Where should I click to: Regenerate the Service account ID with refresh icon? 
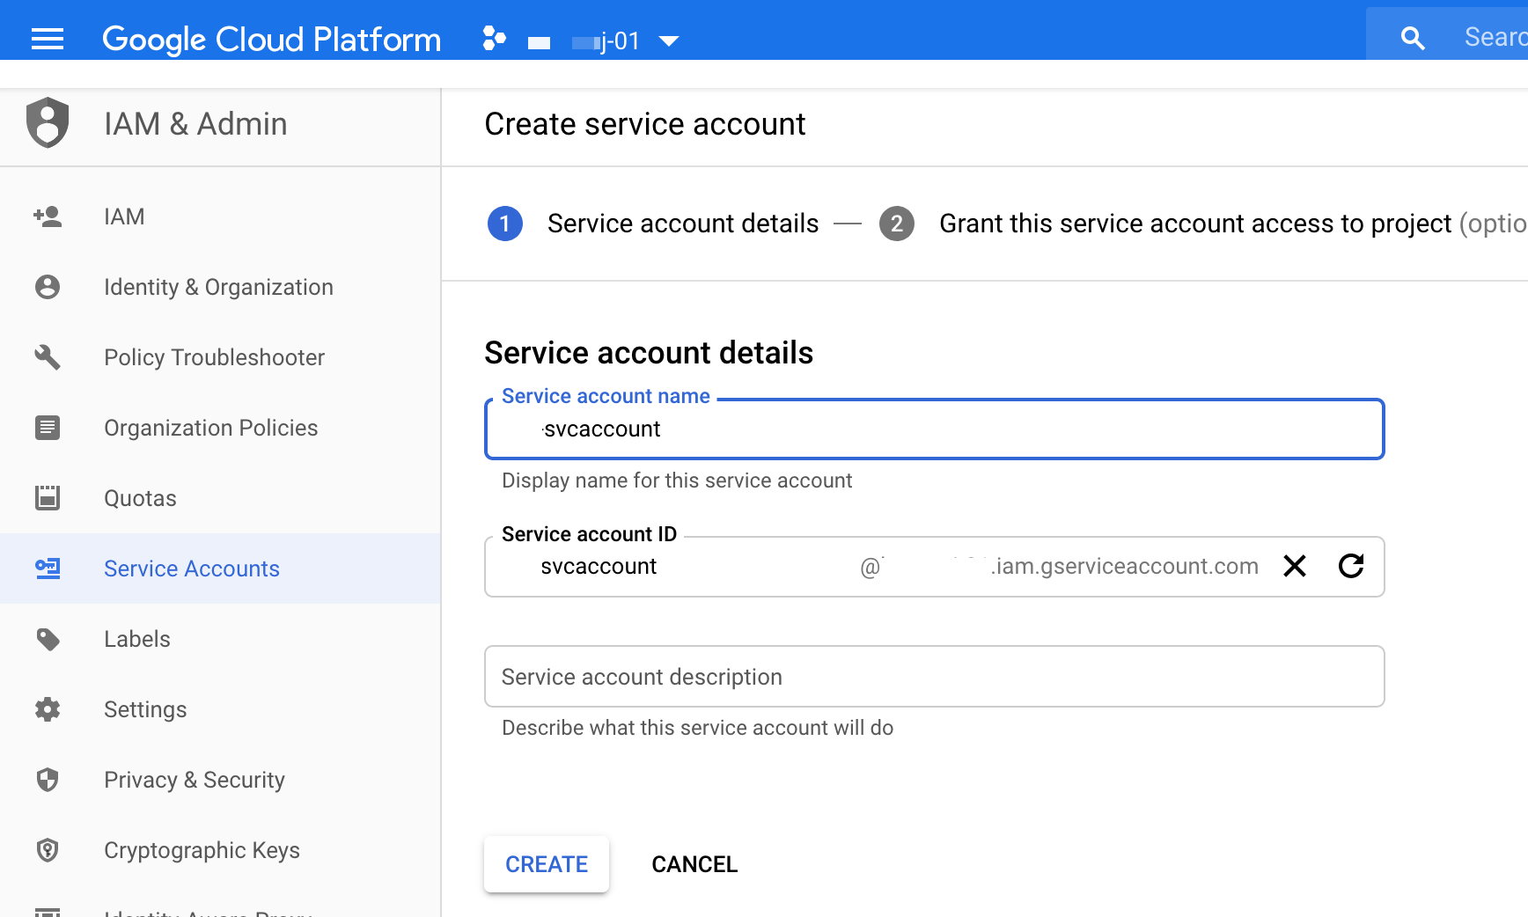tap(1350, 566)
